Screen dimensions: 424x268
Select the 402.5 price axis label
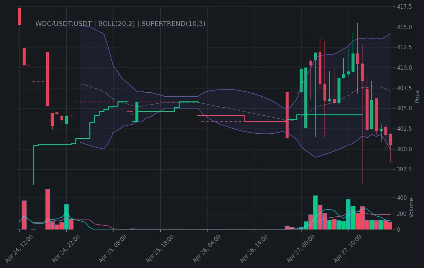404,129
